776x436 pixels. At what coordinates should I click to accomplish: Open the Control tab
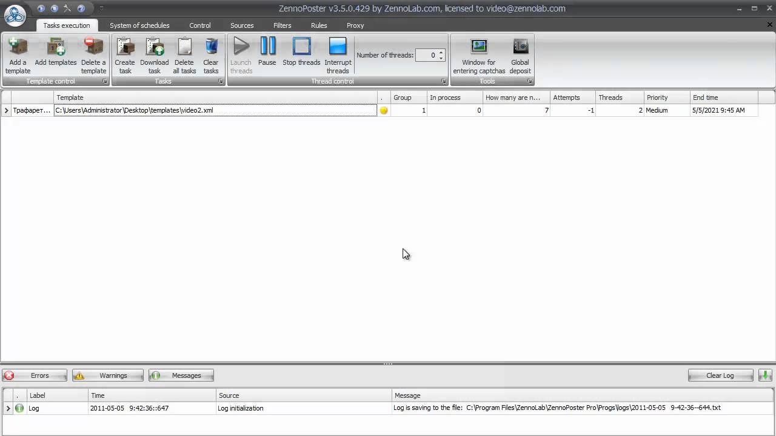coord(200,25)
